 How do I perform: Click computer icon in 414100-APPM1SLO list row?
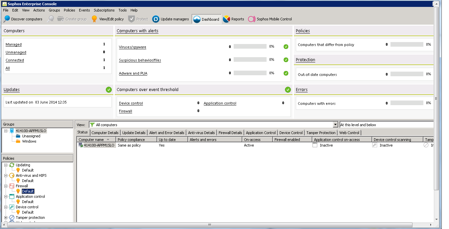81,145
